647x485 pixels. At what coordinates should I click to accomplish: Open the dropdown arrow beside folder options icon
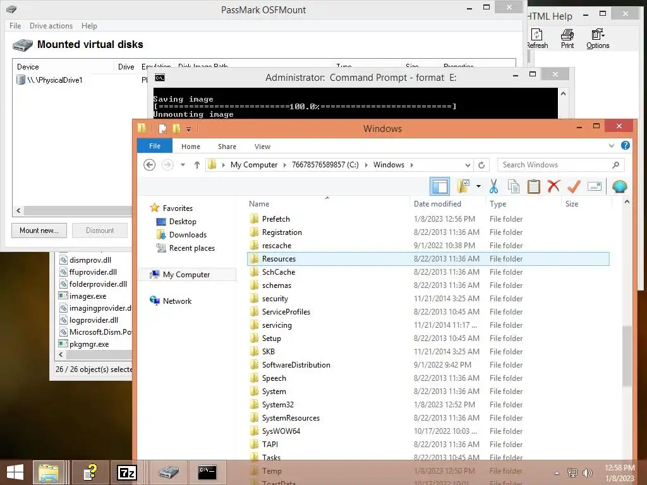click(478, 186)
